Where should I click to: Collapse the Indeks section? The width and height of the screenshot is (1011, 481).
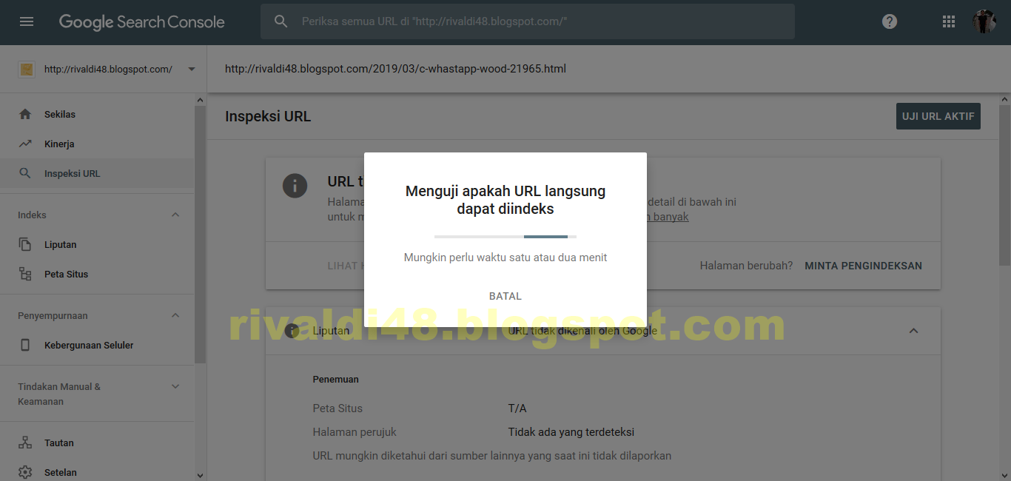tap(175, 214)
